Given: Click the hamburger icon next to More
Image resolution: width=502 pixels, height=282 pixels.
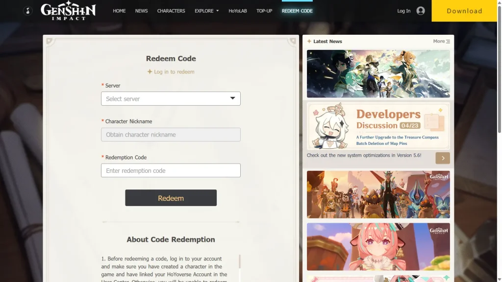Looking at the screenshot, I should 448,42.
